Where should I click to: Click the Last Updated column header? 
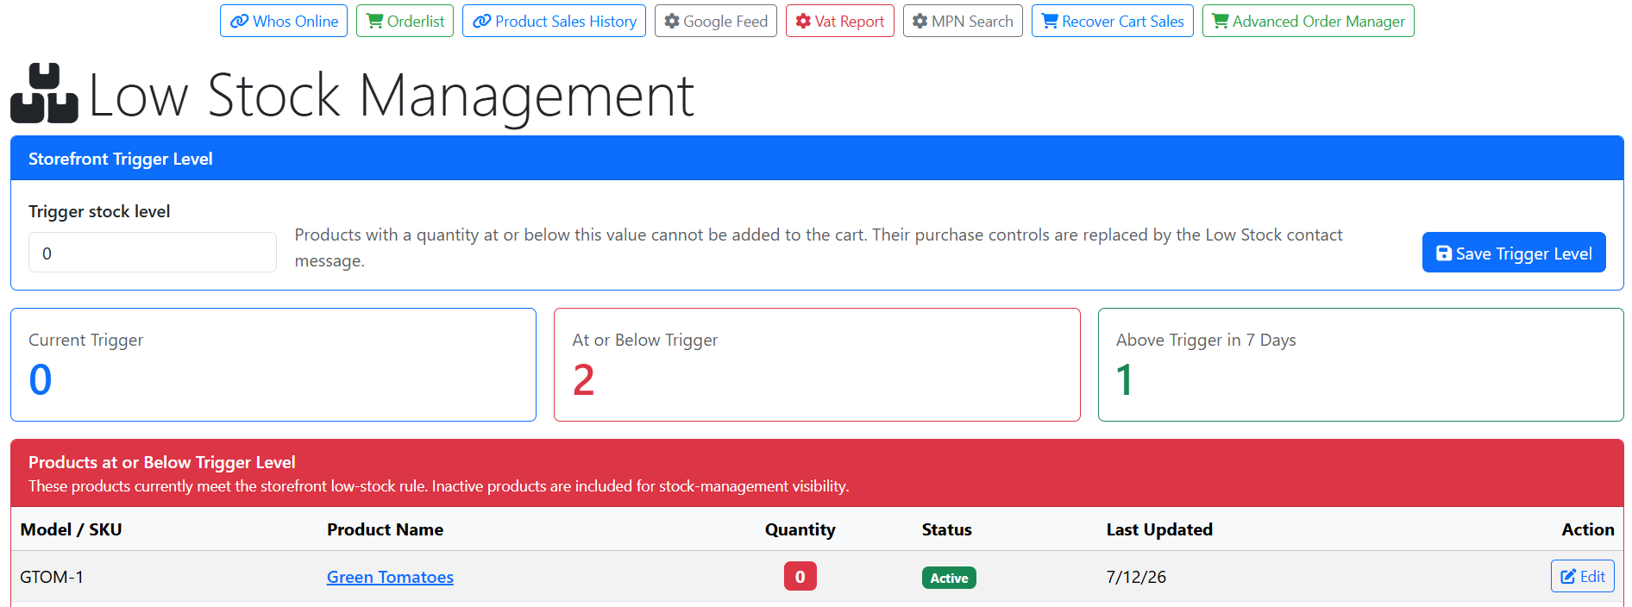[1159, 529]
